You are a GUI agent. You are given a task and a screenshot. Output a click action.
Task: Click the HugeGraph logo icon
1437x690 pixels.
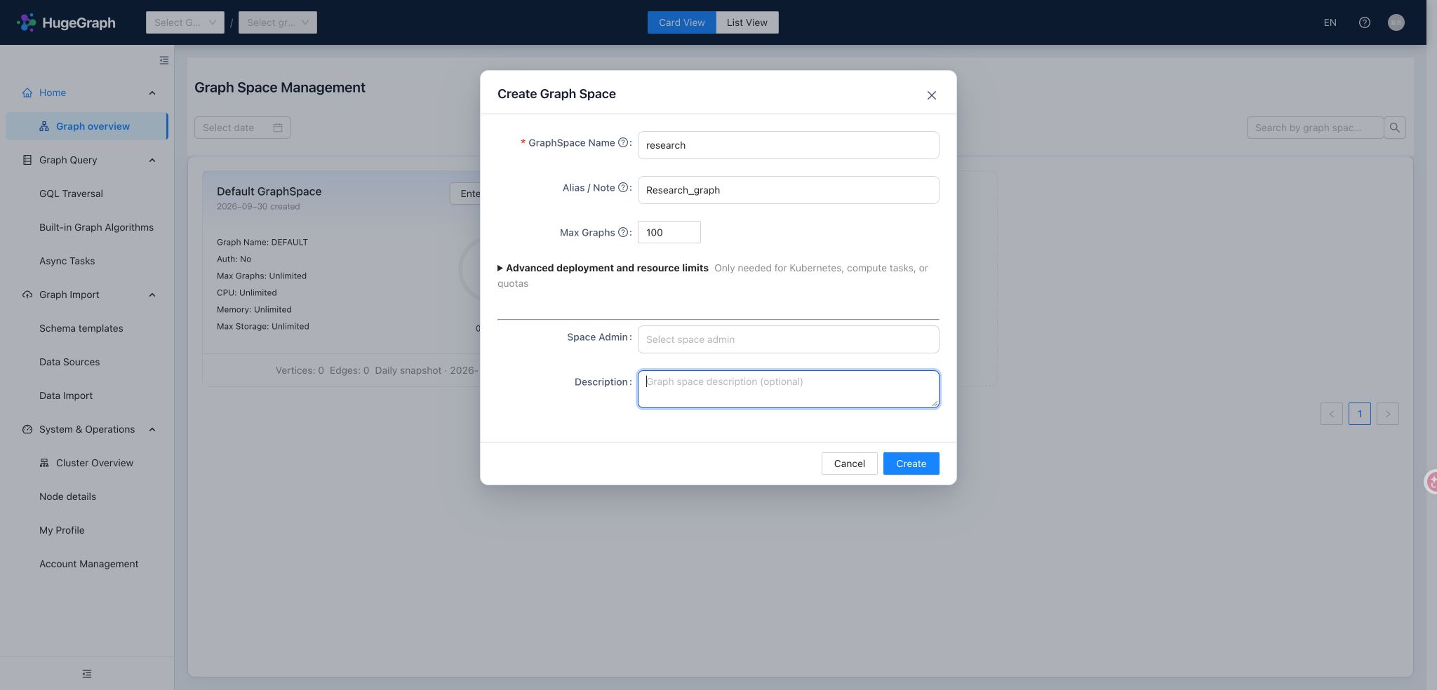pos(27,22)
